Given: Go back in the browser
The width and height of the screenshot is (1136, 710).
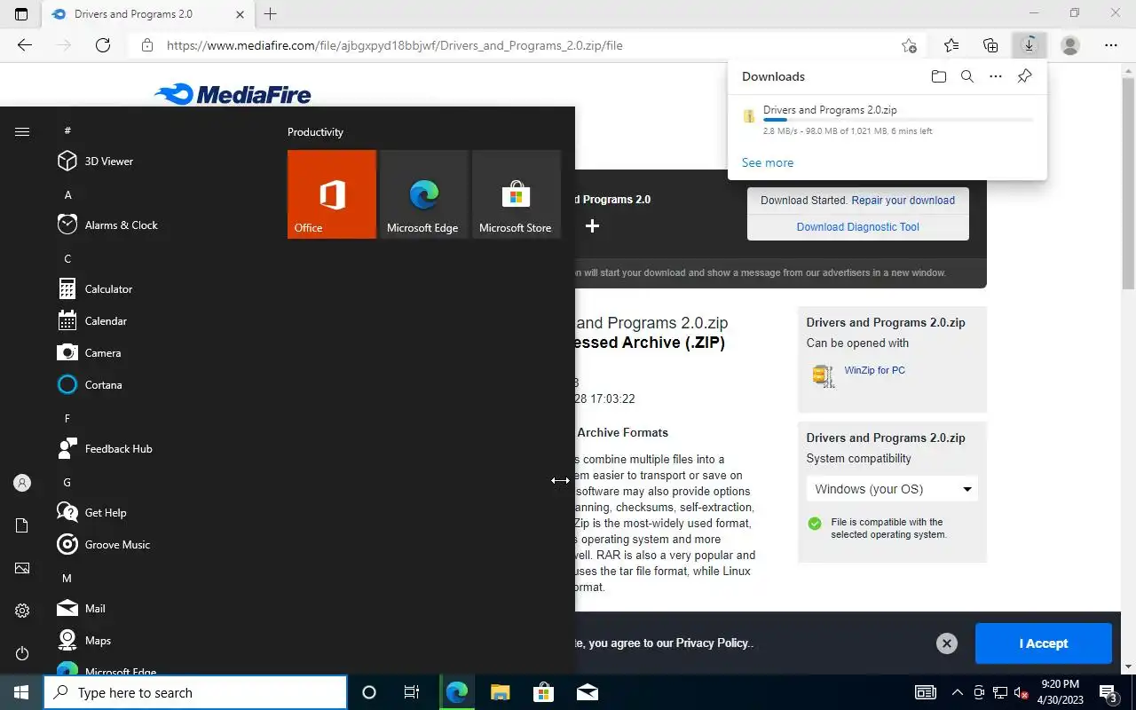Looking at the screenshot, I should [x=25, y=45].
